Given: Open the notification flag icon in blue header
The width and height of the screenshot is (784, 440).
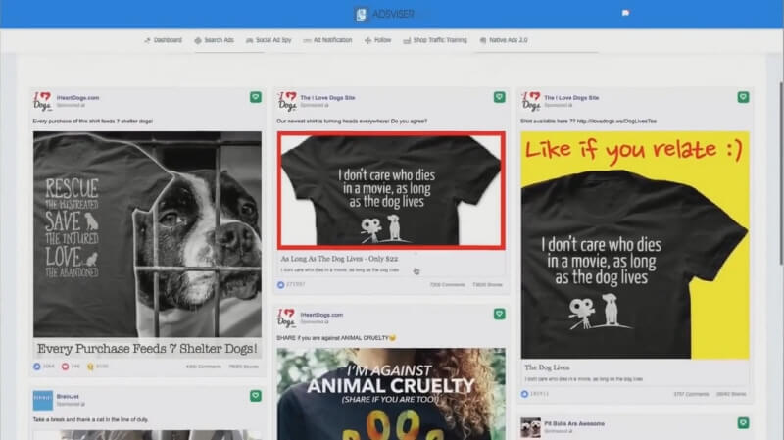Looking at the screenshot, I should point(625,13).
